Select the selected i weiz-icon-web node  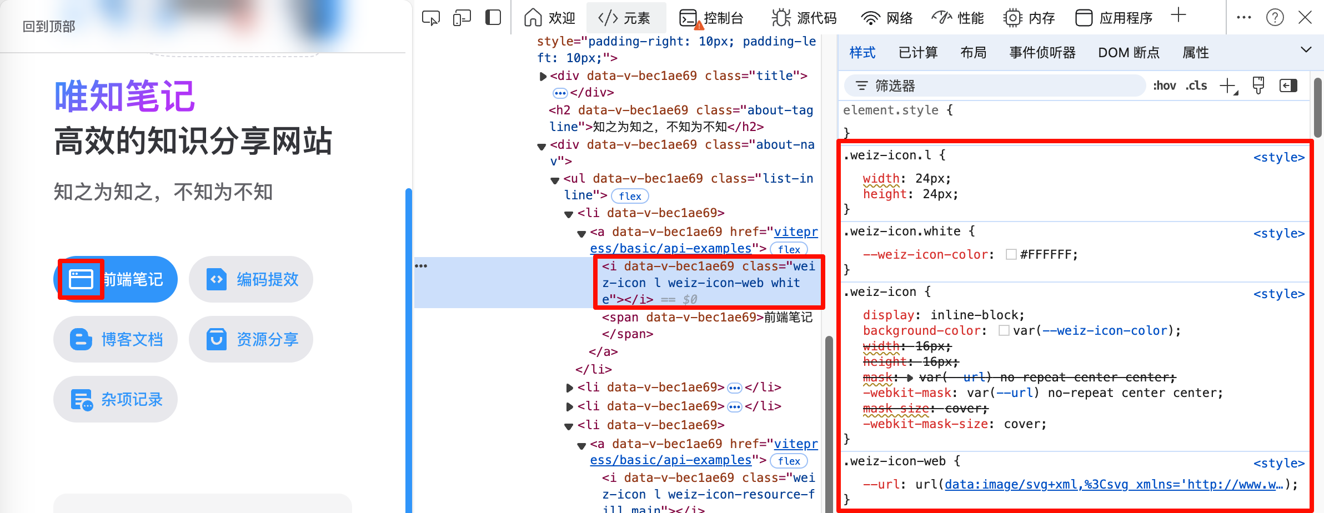click(709, 283)
